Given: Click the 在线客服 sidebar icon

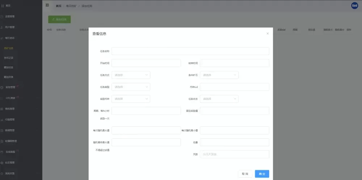Looking at the screenshot, I should click(x=2, y=152).
